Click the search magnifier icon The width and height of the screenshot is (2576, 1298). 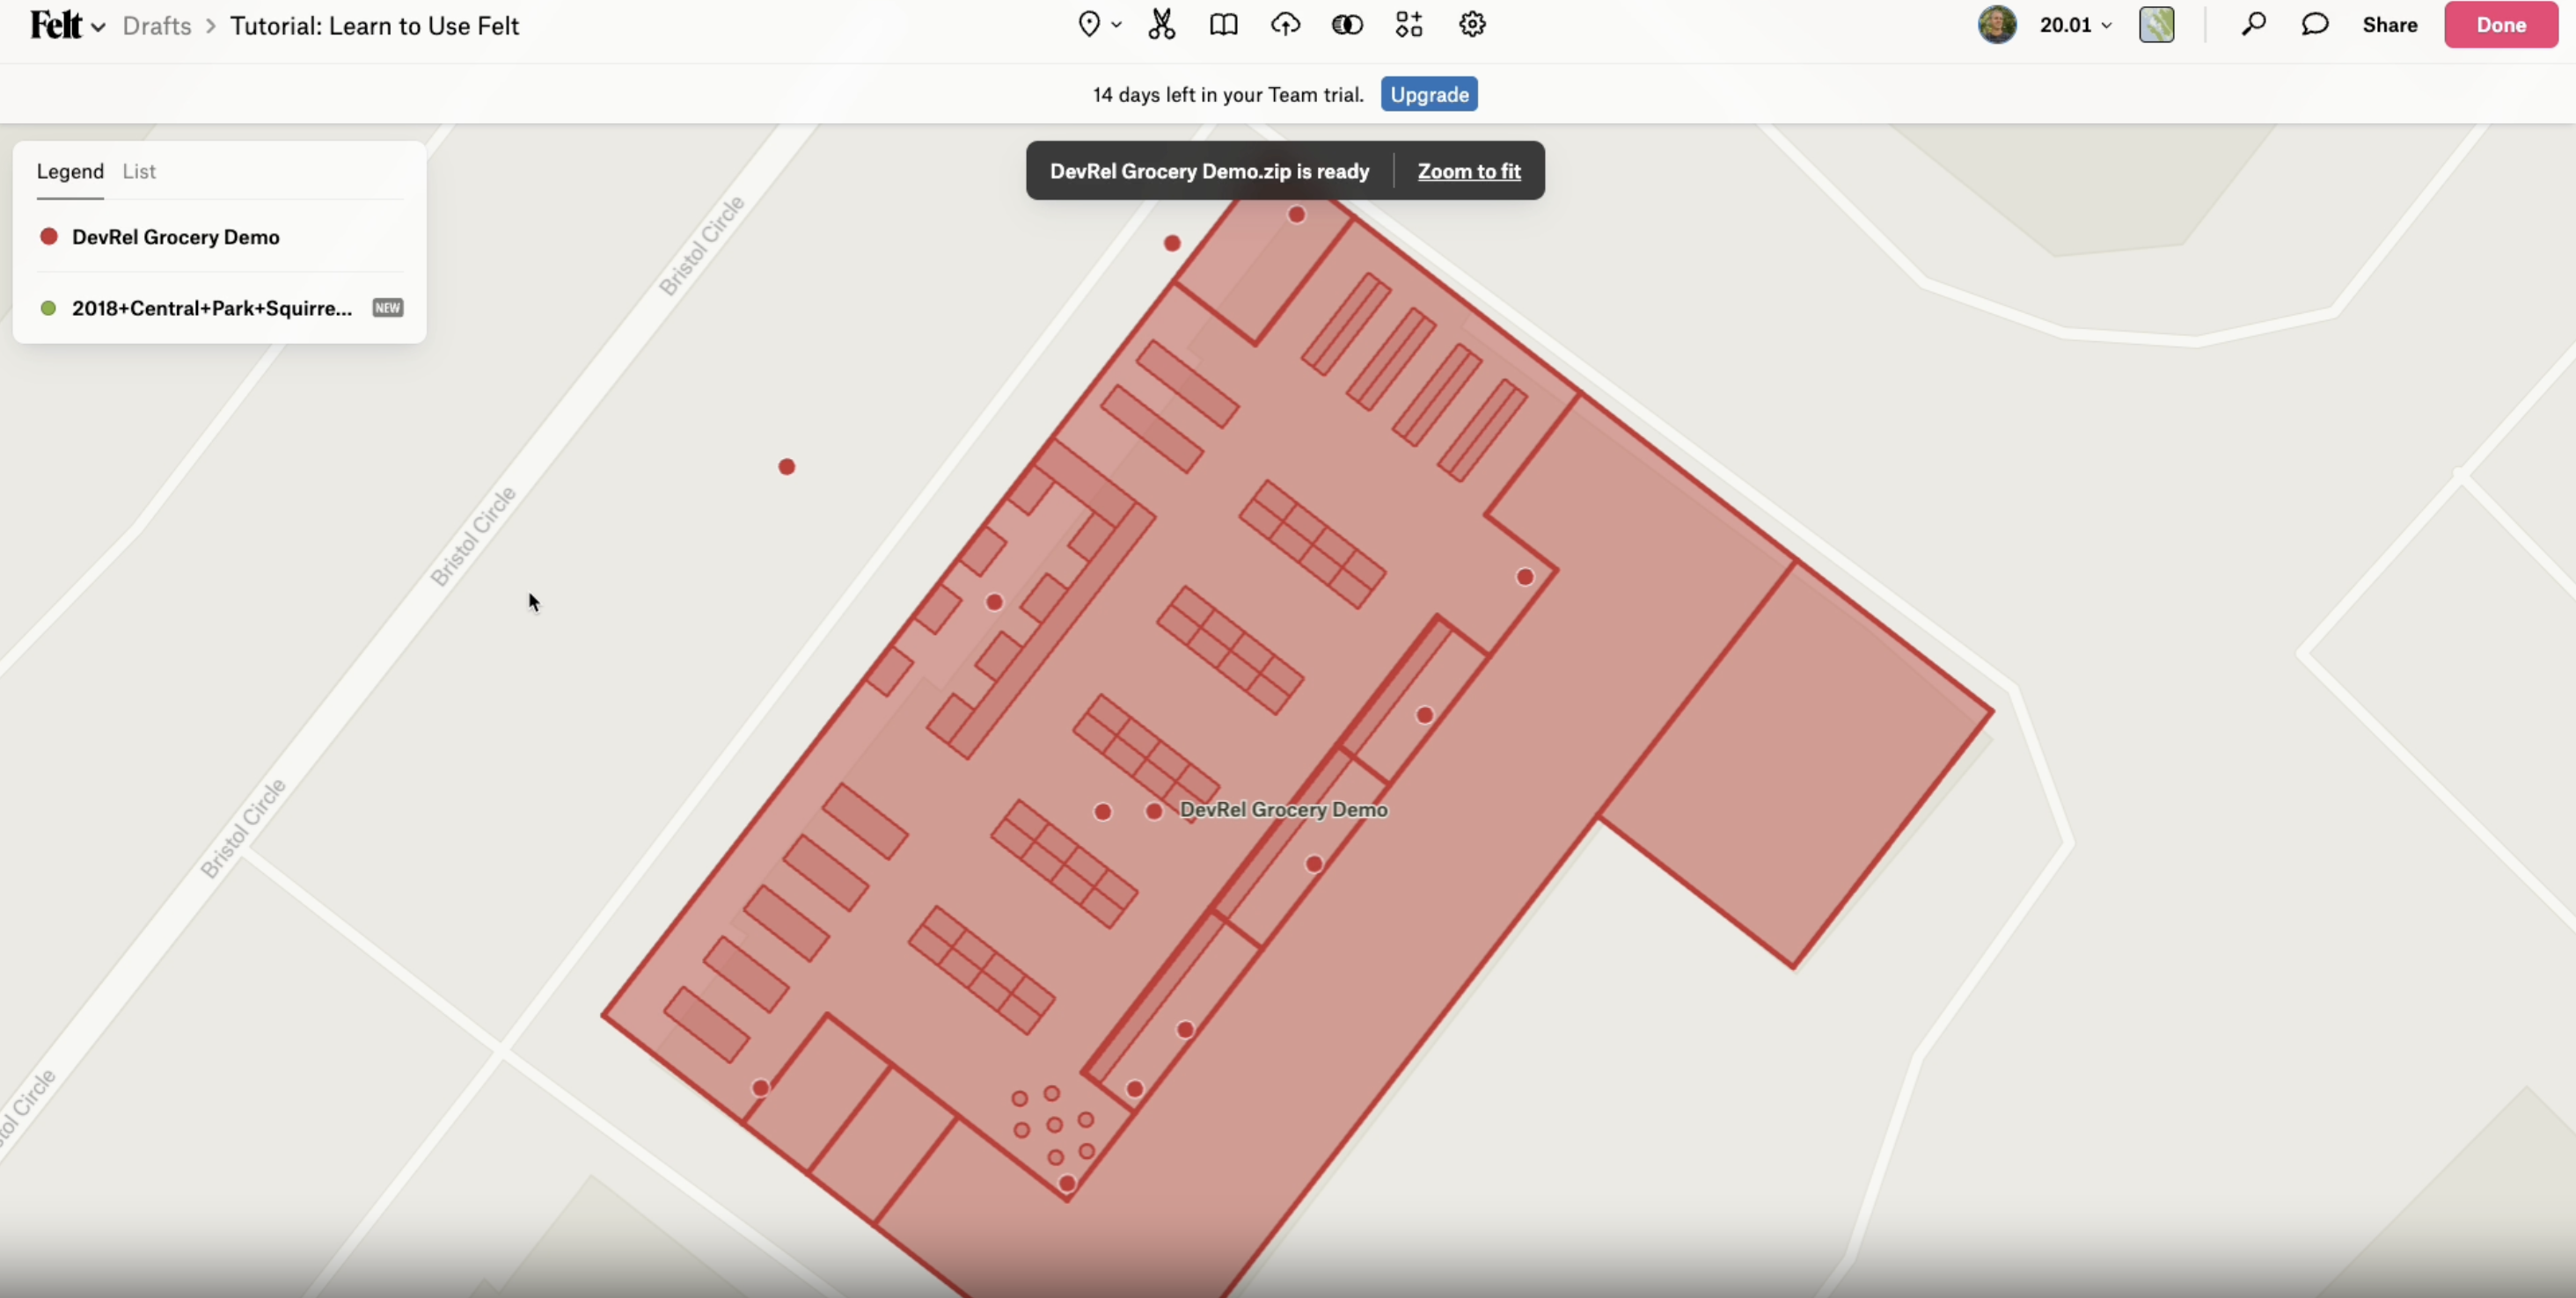pyautogui.click(x=2253, y=24)
